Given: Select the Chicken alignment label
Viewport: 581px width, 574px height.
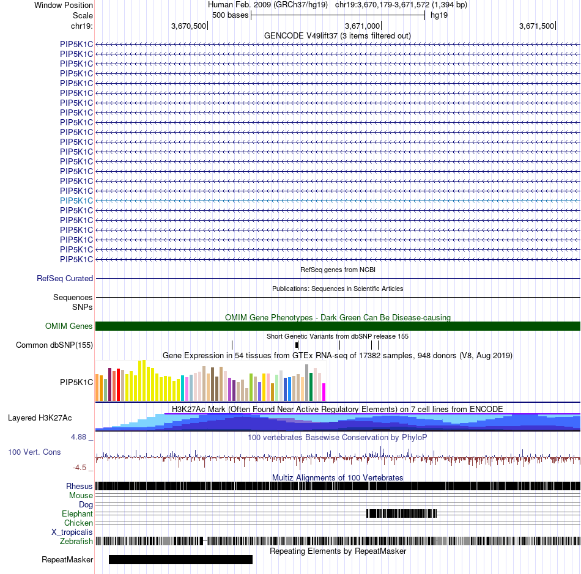Looking at the screenshot, I should click(78, 523).
